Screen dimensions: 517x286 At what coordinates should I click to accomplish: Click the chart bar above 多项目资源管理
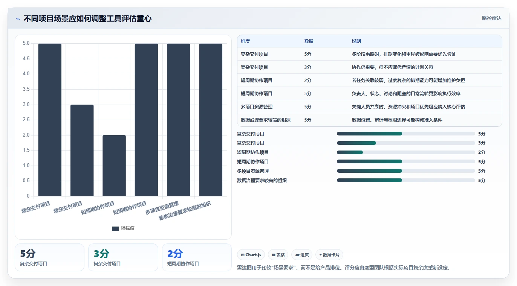(179, 120)
